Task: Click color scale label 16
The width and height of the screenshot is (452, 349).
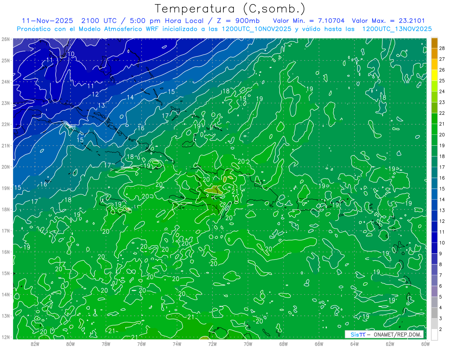Action: point(442,178)
